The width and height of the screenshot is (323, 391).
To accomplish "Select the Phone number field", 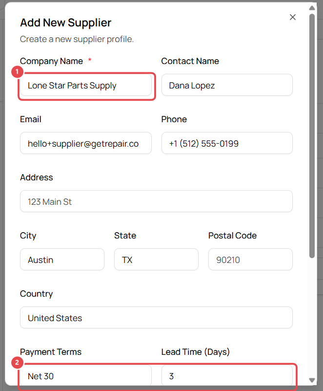I will coord(227,143).
